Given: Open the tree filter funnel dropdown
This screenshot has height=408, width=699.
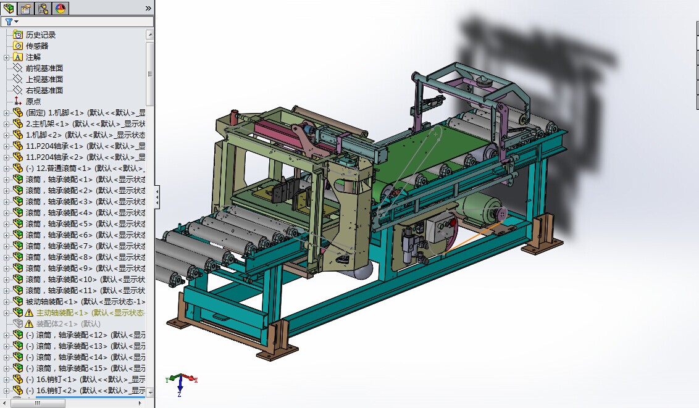Looking at the screenshot, I should 12,22.
